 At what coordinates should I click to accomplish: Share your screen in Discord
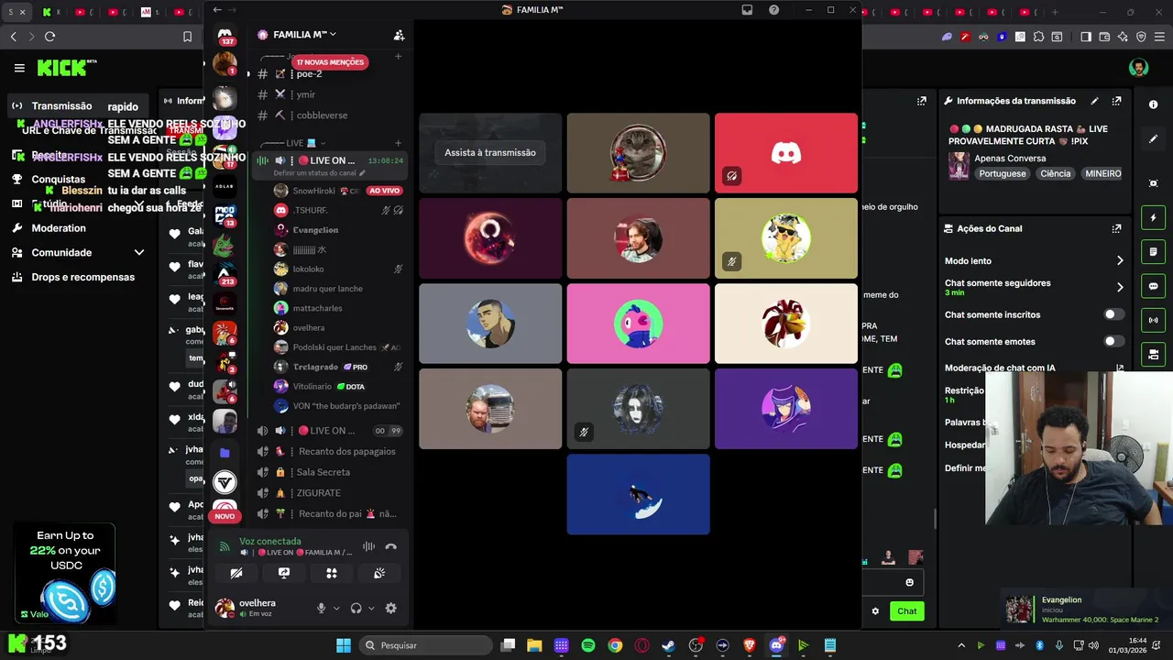pyautogui.click(x=284, y=573)
